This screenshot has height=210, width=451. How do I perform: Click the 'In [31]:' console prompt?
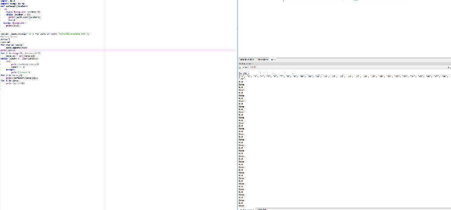point(243,74)
